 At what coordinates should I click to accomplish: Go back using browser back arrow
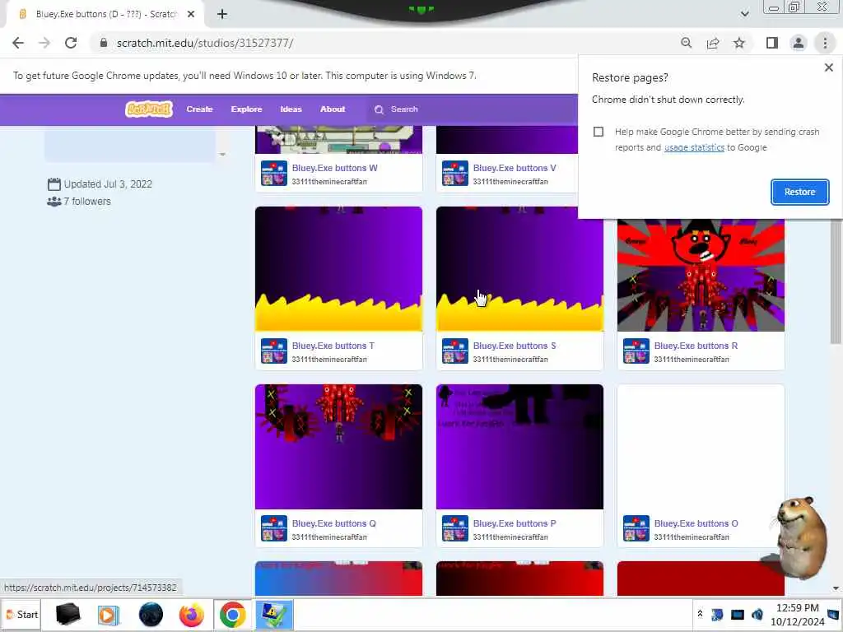(x=18, y=43)
